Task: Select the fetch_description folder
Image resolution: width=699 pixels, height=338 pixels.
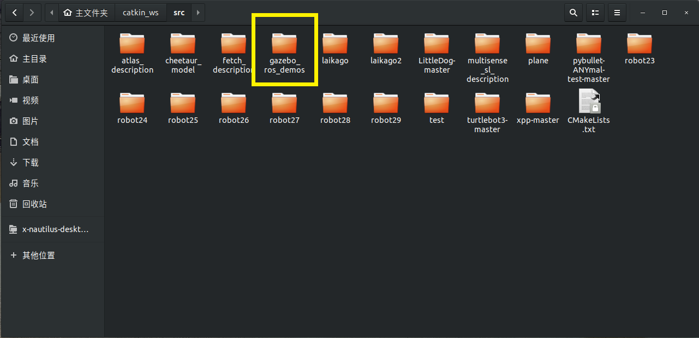Action: tap(234, 53)
